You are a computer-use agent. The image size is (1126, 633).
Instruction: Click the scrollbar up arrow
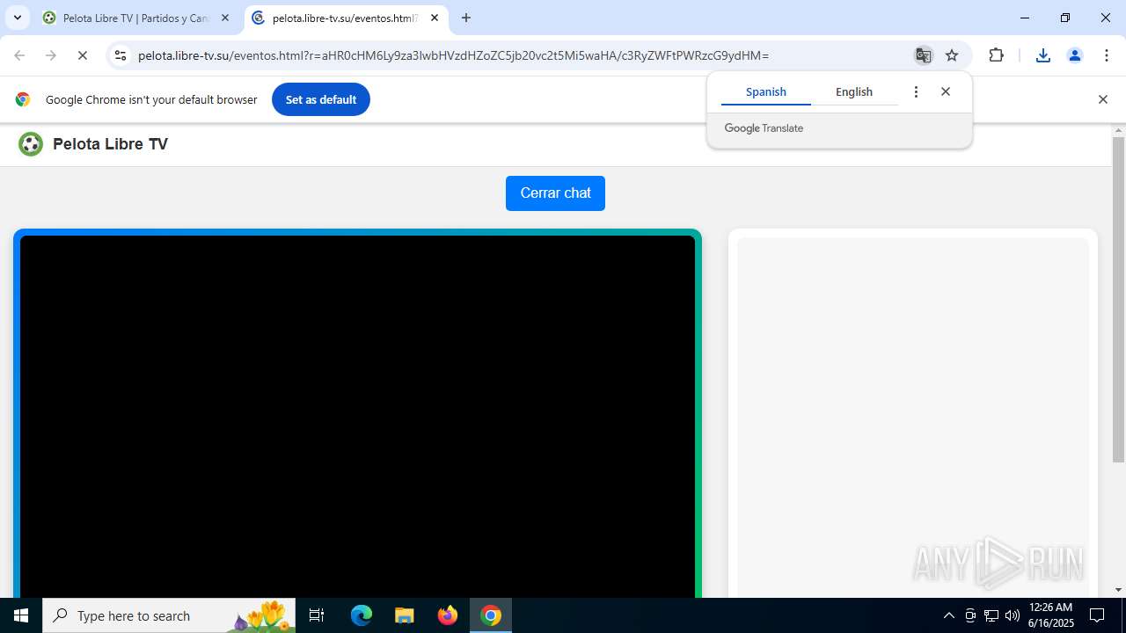point(1118,130)
